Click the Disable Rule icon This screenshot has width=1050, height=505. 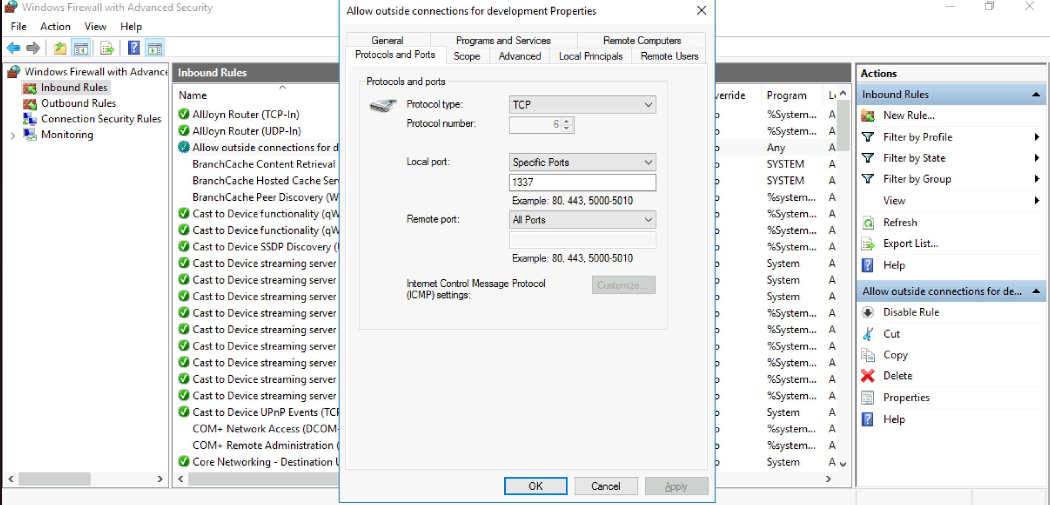868,312
